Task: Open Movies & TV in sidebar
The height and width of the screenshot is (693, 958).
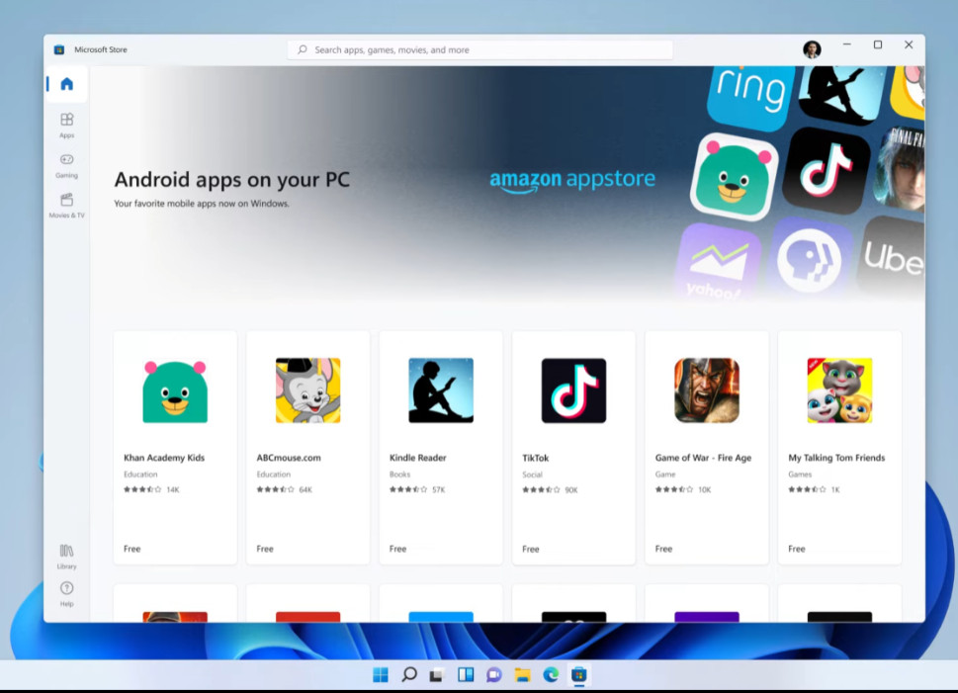Action: point(66,206)
